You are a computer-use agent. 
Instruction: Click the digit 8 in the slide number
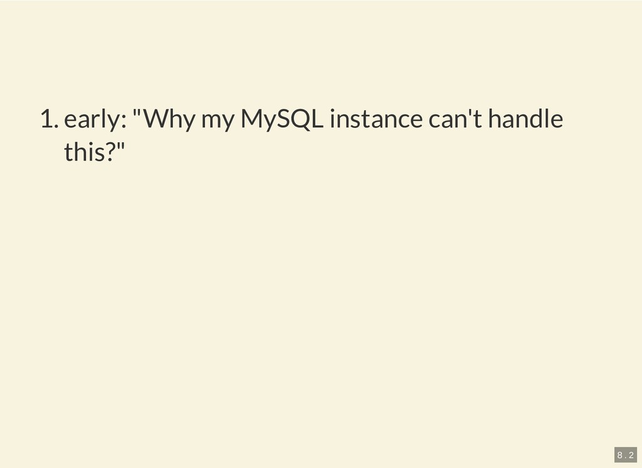pyautogui.click(x=619, y=454)
